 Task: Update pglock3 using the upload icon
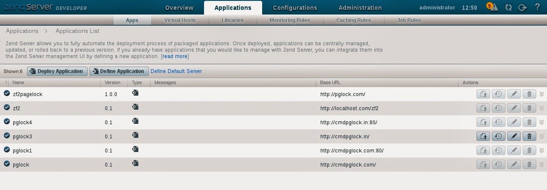tap(483, 137)
